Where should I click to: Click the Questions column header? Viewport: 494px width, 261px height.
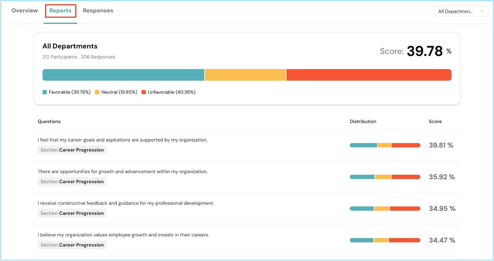click(x=49, y=122)
